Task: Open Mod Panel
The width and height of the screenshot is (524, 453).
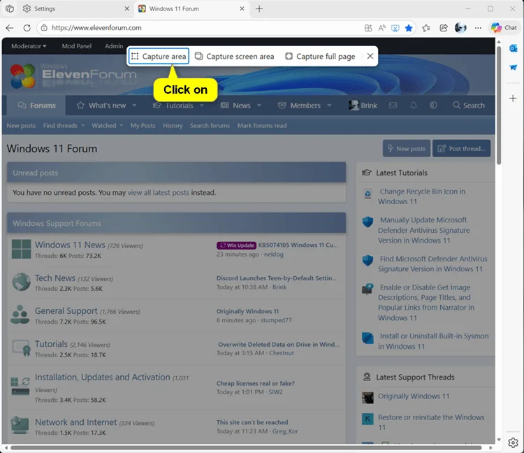Action: tap(77, 46)
